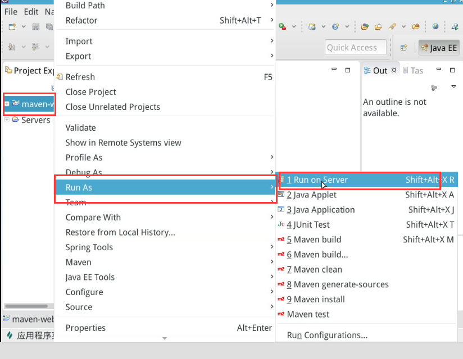Viewport: 463px width, 359px height.
Task: Click the JUnit Test entry icon
Action: point(281,224)
